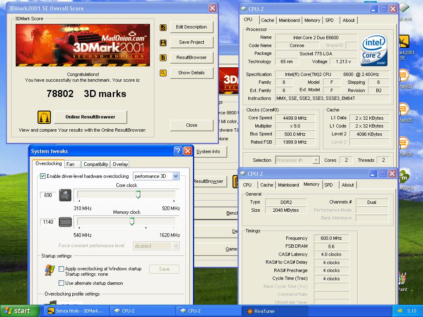Click the Edit Description icon beside its button
This screenshot has width=423, height=317.
(163, 28)
